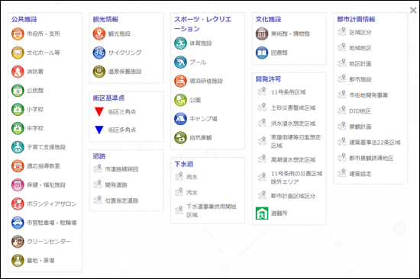Select the 宿泊研修施設 icon
The width and height of the screenshot is (420, 279).
180,81
